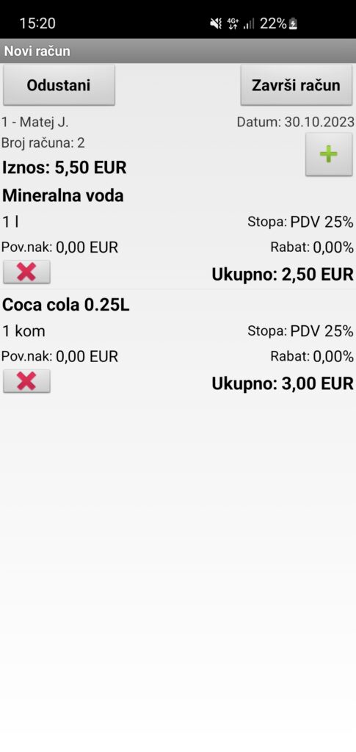The width and height of the screenshot is (356, 752).
Task: Tap the muted sound status icon
Action: pyautogui.click(x=216, y=23)
